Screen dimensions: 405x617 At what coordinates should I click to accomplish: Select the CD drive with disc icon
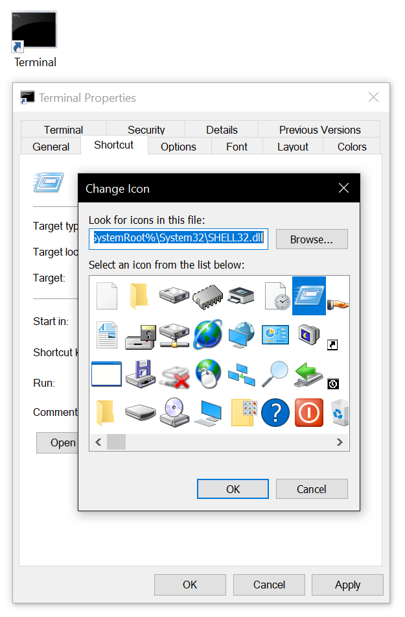174,413
